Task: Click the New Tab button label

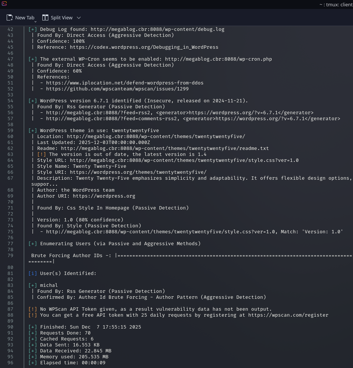Action: coord(25,17)
